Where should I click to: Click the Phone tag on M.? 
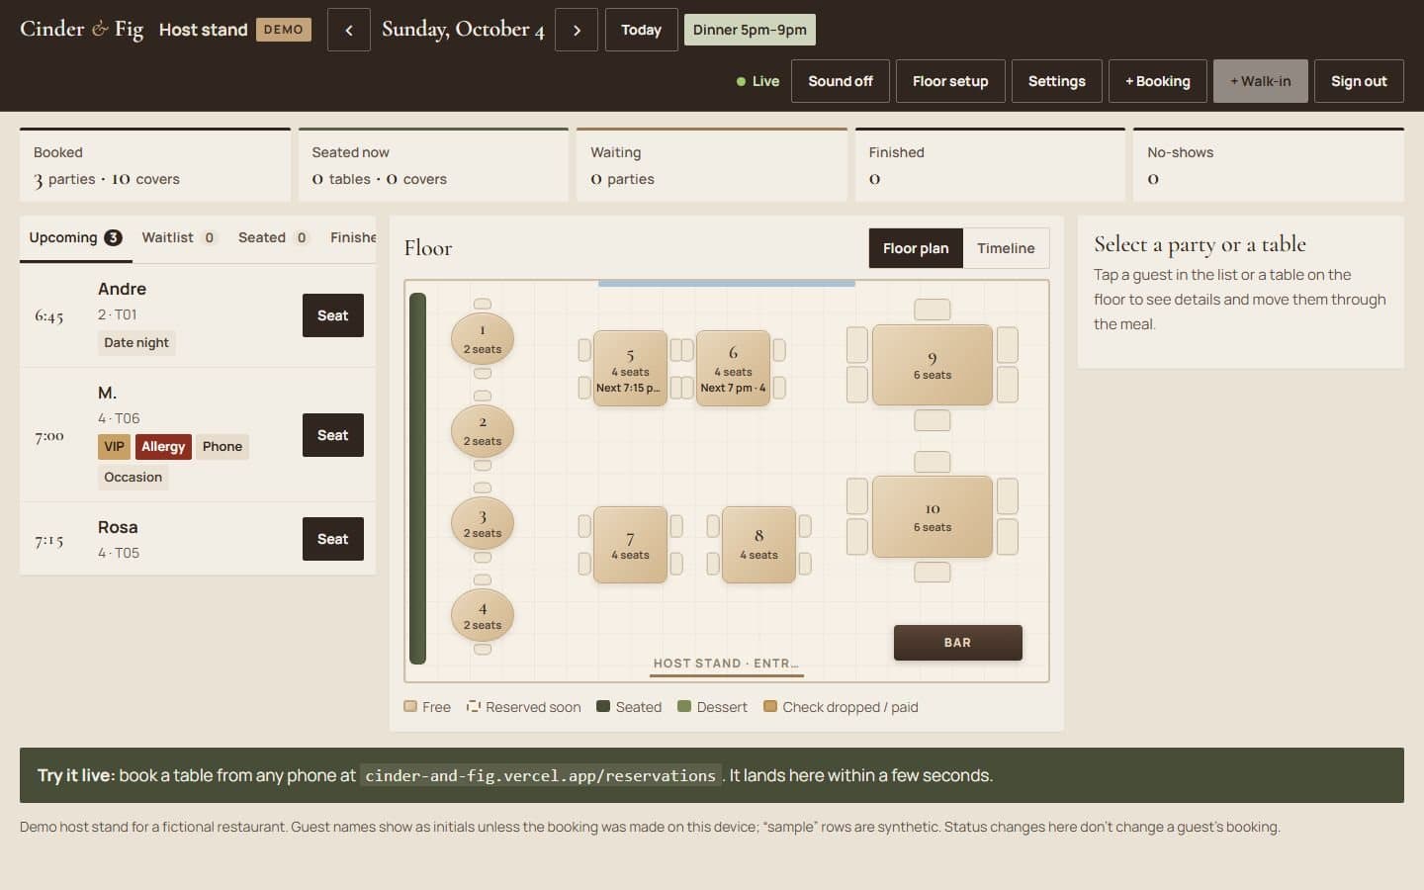222,447
